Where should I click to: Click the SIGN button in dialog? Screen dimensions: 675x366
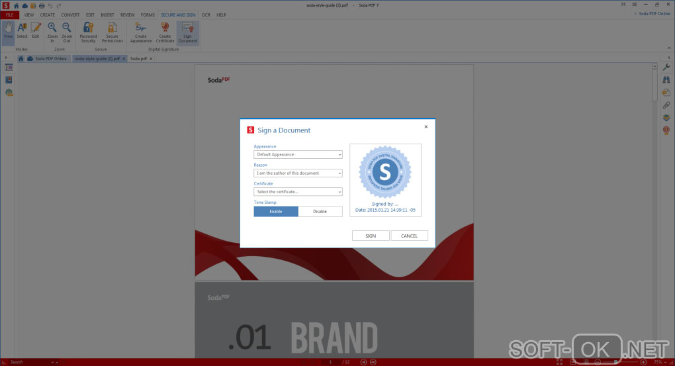click(x=371, y=236)
